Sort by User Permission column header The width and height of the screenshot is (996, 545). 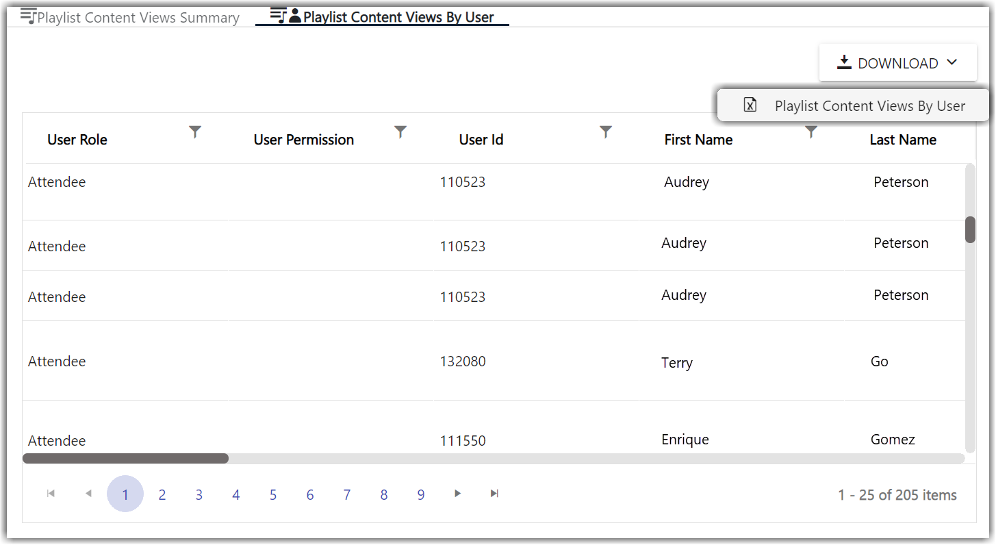(304, 140)
